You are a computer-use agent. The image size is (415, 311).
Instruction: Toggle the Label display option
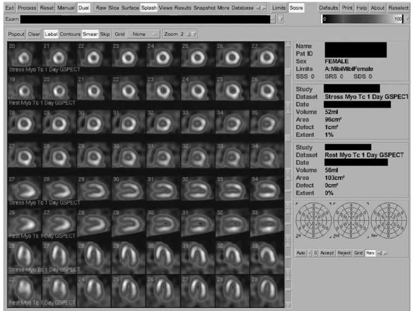[x=51, y=34]
